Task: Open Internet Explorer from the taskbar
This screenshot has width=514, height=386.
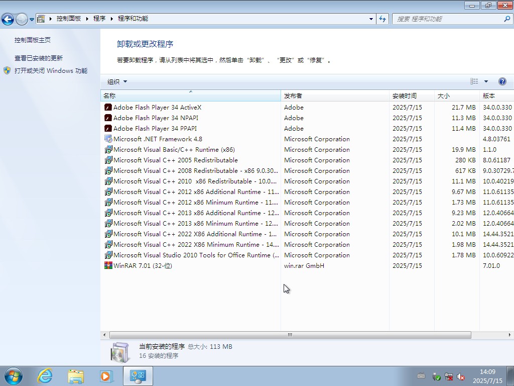Action: click(45, 375)
